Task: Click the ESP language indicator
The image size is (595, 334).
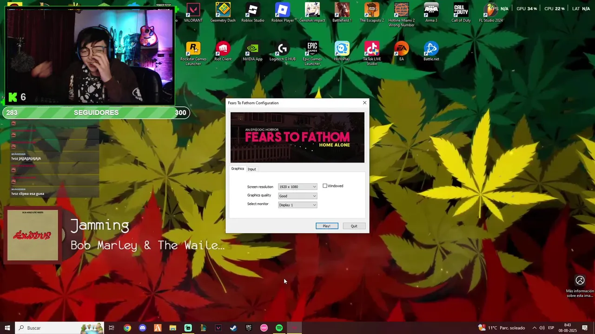Action: pyautogui.click(x=551, y=328)
